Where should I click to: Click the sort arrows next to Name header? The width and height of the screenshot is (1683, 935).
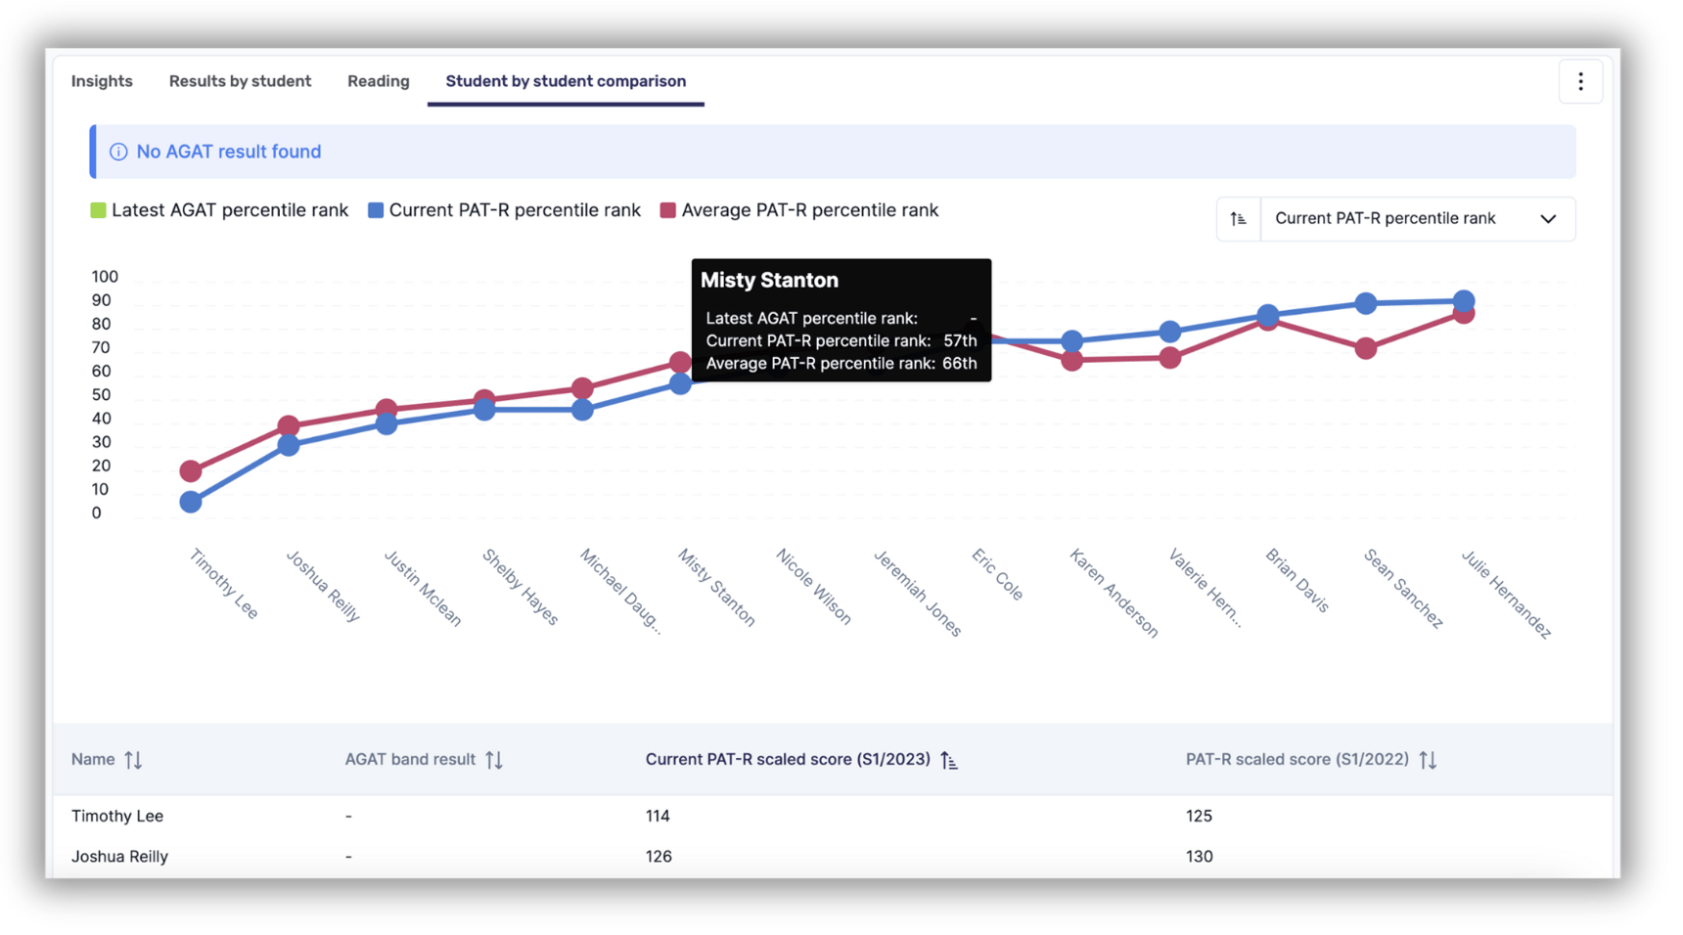(x=135, y=759)
